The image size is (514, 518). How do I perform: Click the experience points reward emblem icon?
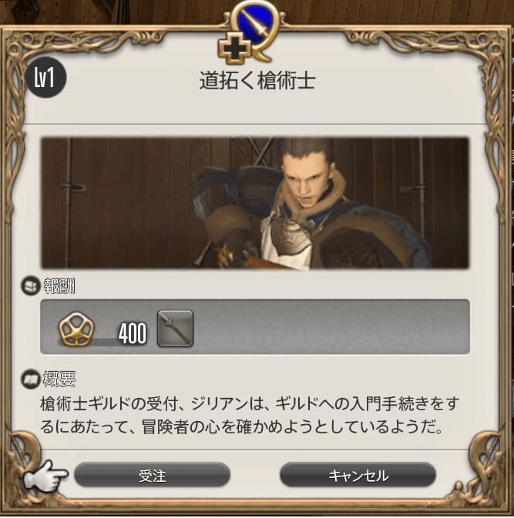pyautogui.click(x=76, y=329)
